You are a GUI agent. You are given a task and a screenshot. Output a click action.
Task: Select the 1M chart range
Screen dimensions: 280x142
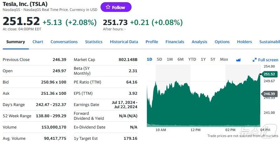point(170,59)
